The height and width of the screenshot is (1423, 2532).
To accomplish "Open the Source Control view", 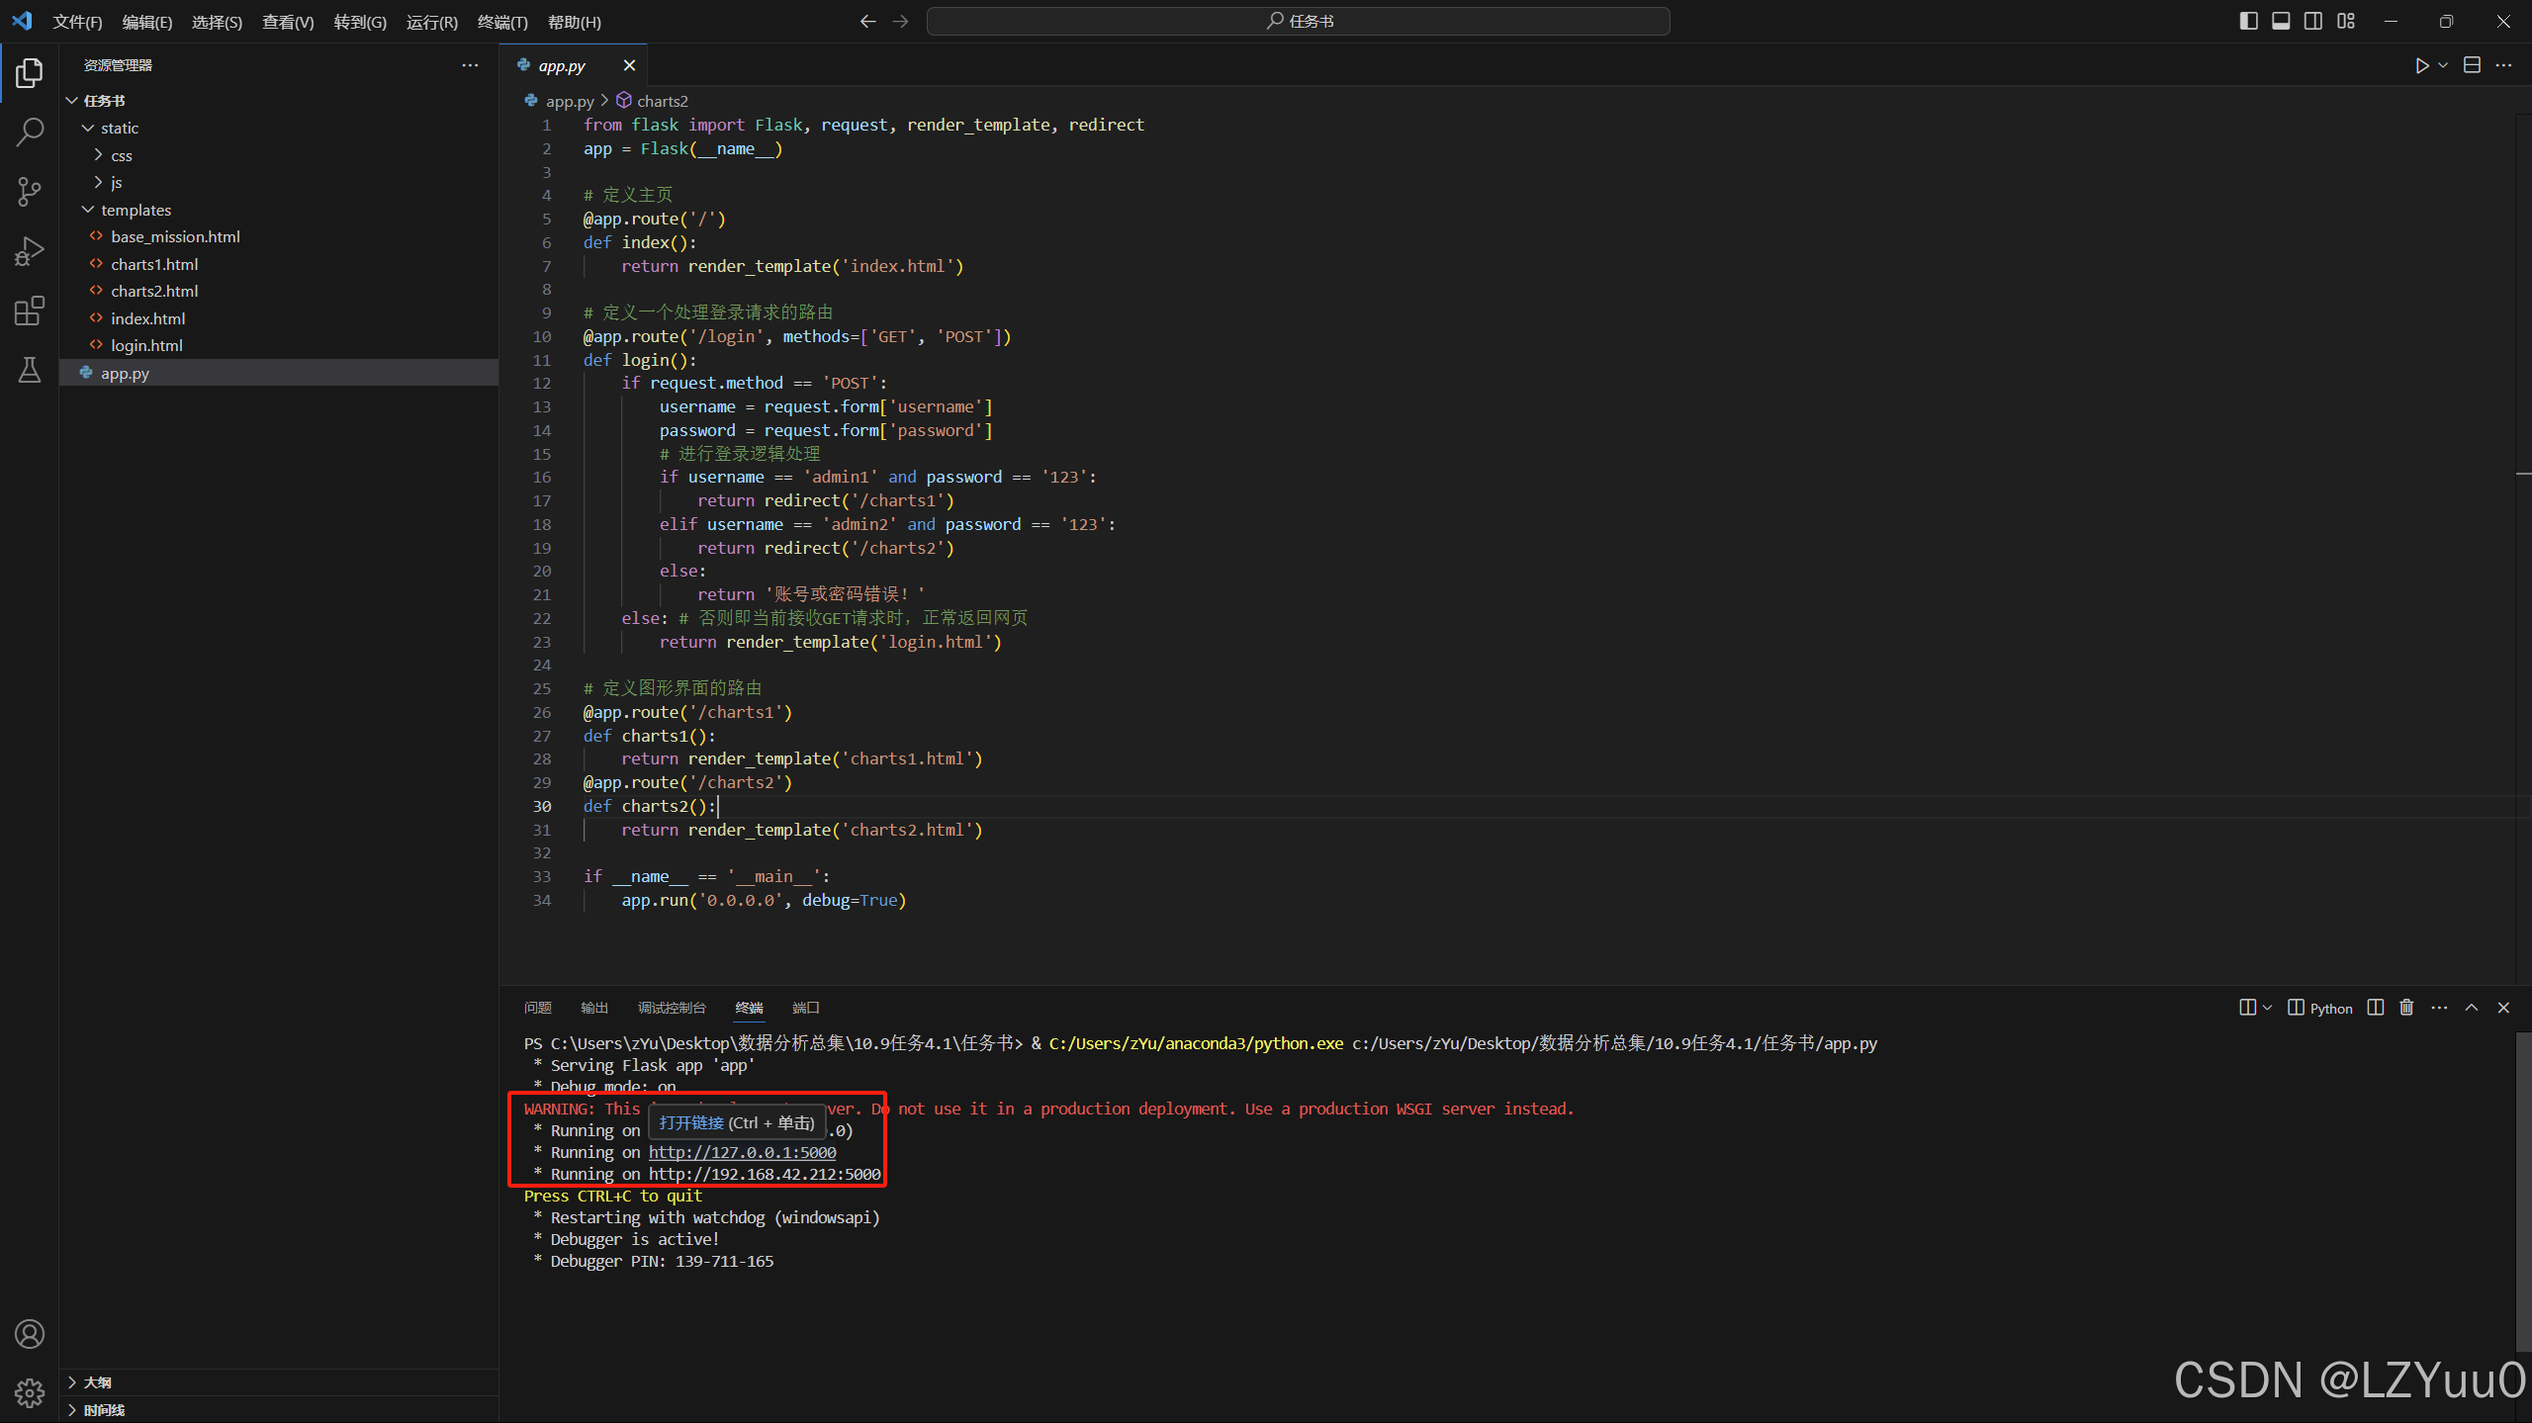I will pyautogui.click(x=30, y=192).
